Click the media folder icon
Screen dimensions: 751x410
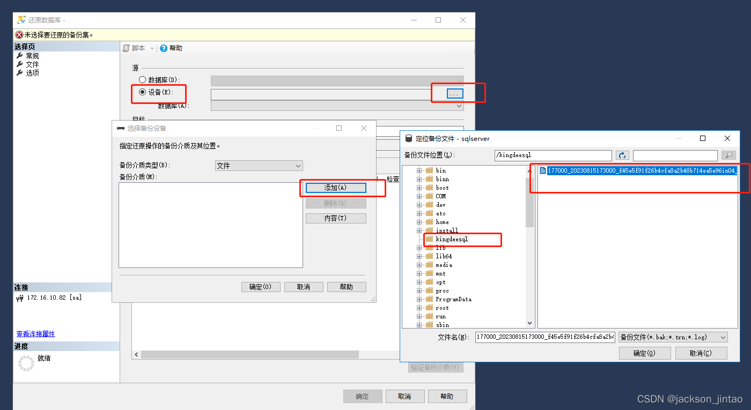tap(429, 265)
